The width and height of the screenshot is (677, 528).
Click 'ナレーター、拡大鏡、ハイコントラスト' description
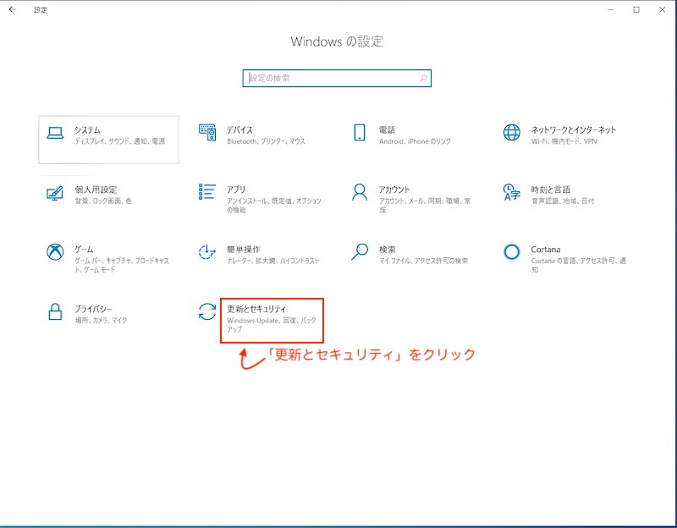272,261
